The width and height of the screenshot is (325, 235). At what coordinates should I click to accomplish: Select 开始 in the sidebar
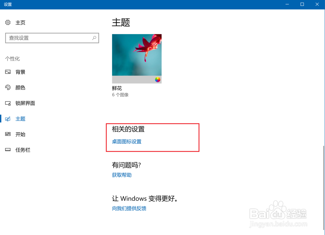(x=20, y=134)
